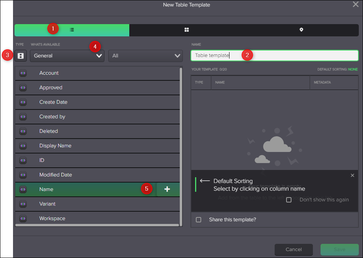363x258 pixels.
Task: Select the type icon beside Modified Date
Action: click(x=24, y=175)
